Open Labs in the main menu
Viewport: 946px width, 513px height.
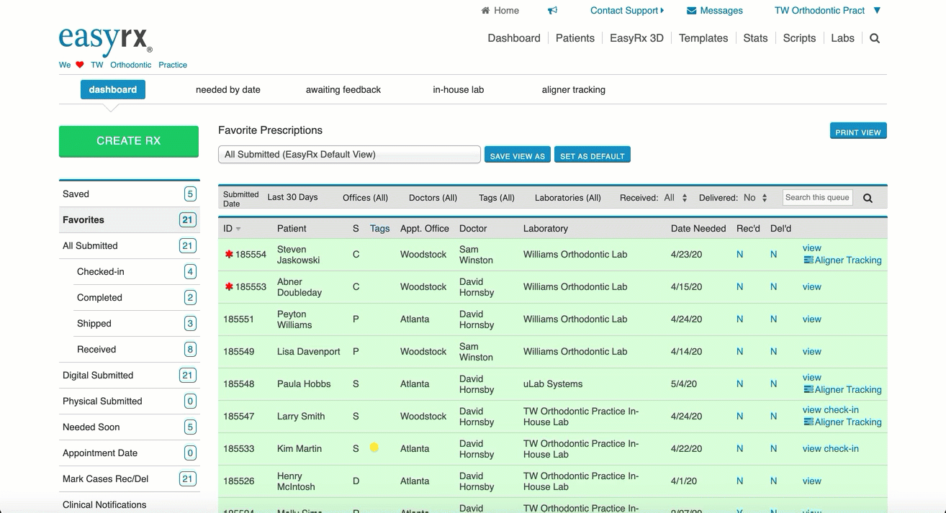[x=842, y=38]
